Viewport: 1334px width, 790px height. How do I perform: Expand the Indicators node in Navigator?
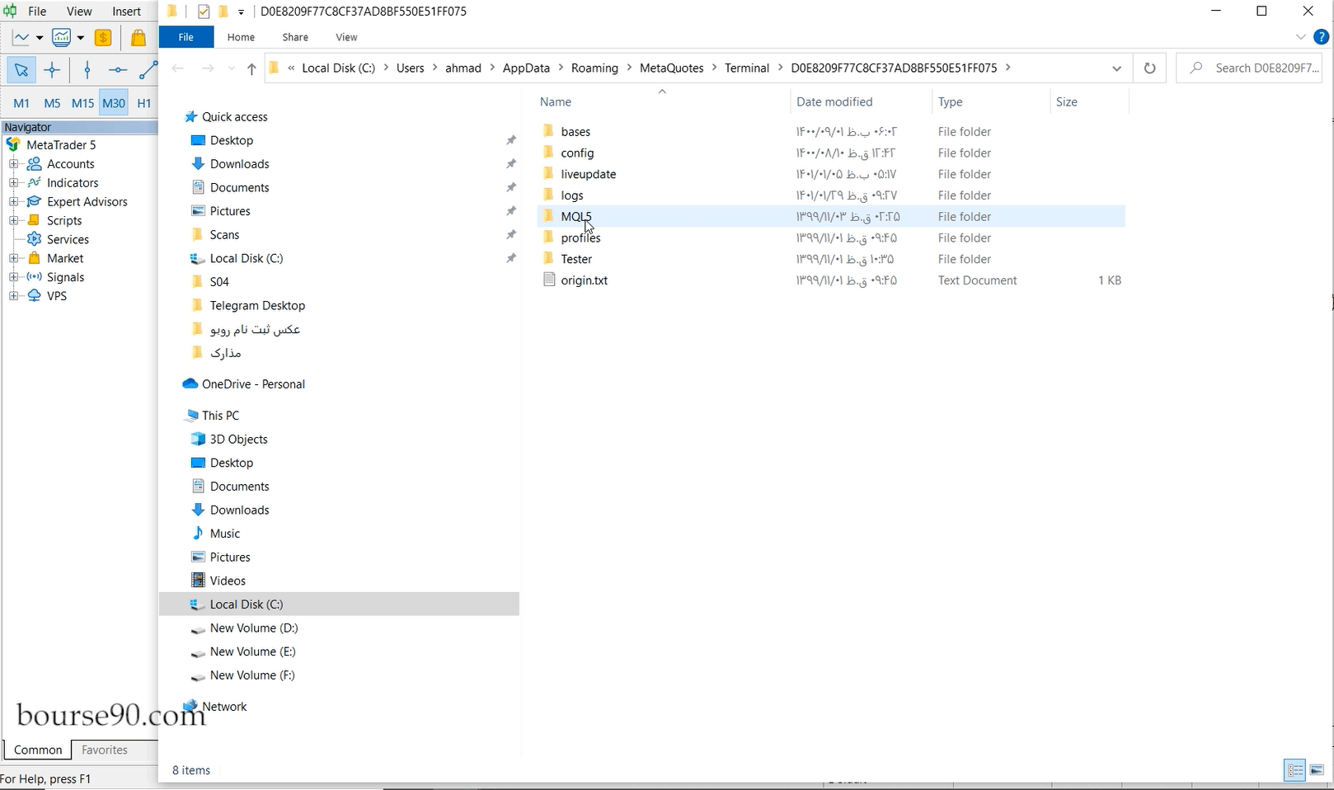click(x=13, y=183)
